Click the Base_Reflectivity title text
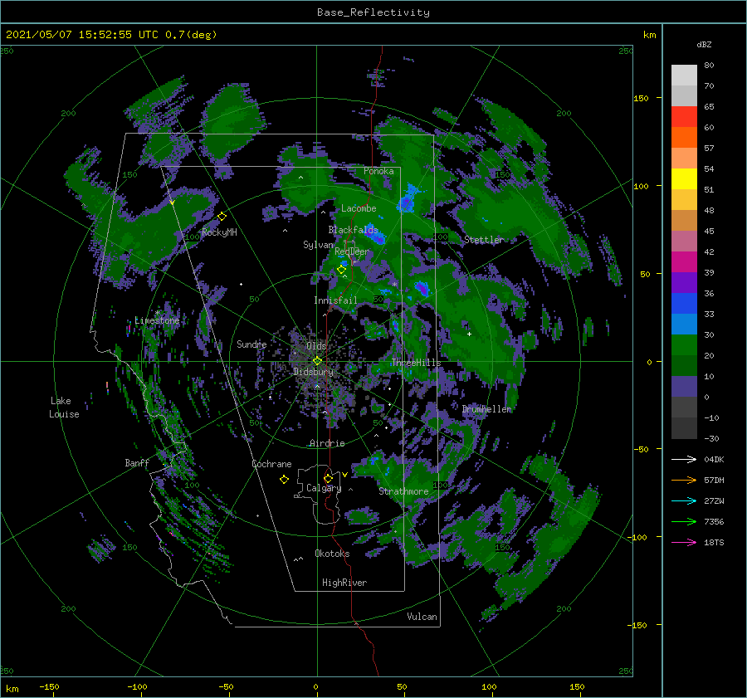Image resolution: width=747 pixels, height=698 pixels. point(373,12)
